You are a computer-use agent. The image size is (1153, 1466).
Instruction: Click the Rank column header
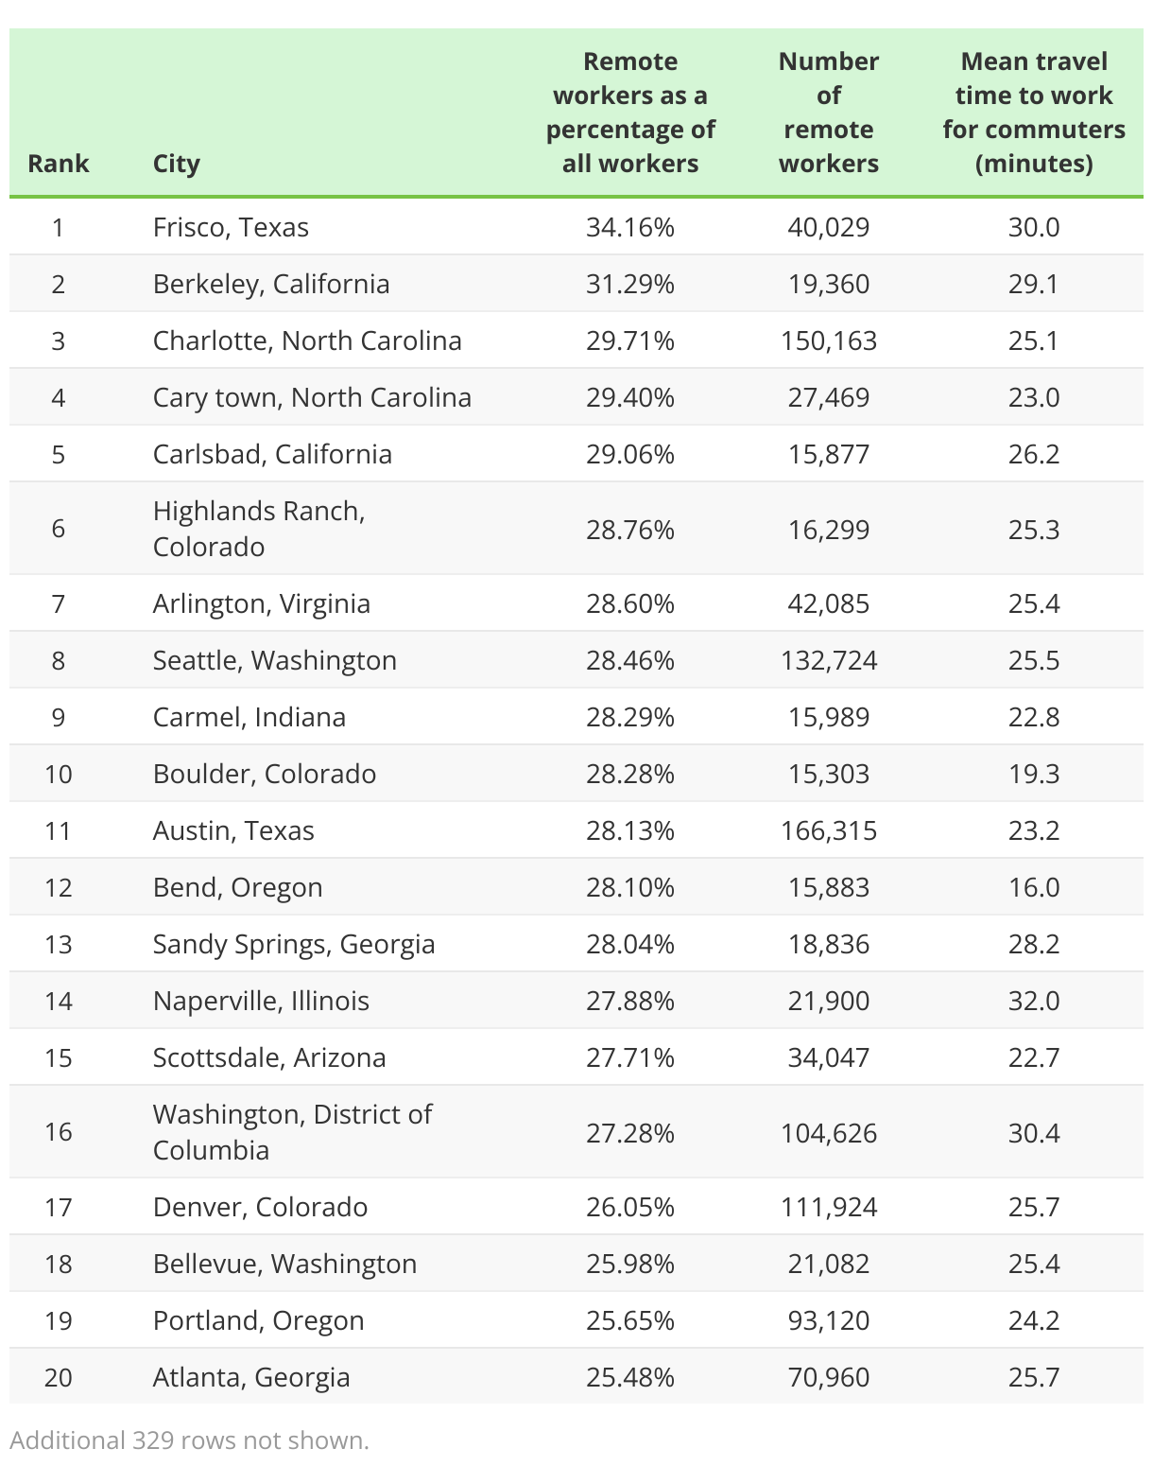(58, 163)
